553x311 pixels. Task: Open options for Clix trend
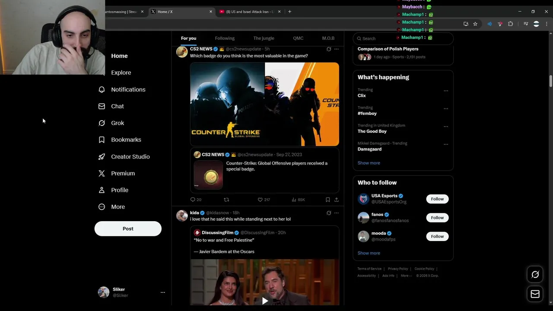[446, 91]
